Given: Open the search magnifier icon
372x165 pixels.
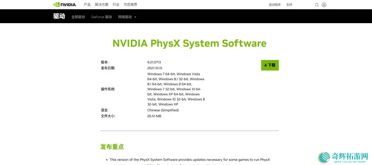Looking at the screenshot, I should tap(317, 5).
